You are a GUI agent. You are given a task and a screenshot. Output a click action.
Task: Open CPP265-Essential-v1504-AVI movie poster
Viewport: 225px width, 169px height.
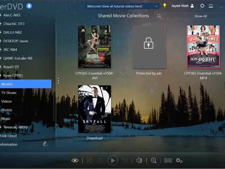click(x=94, y=47)
